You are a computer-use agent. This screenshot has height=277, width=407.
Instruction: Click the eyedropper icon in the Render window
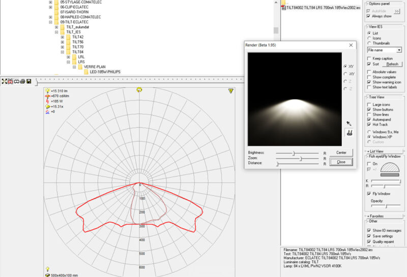(348, 123)
